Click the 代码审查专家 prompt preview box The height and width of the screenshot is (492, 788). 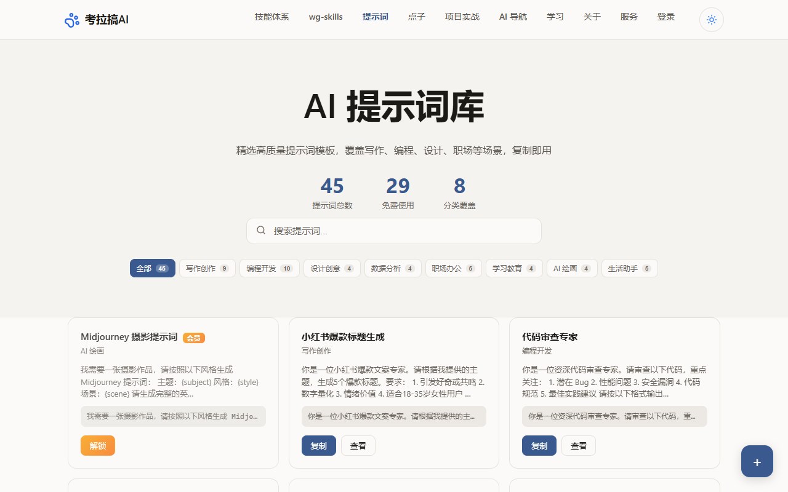(x=614, y=416)
